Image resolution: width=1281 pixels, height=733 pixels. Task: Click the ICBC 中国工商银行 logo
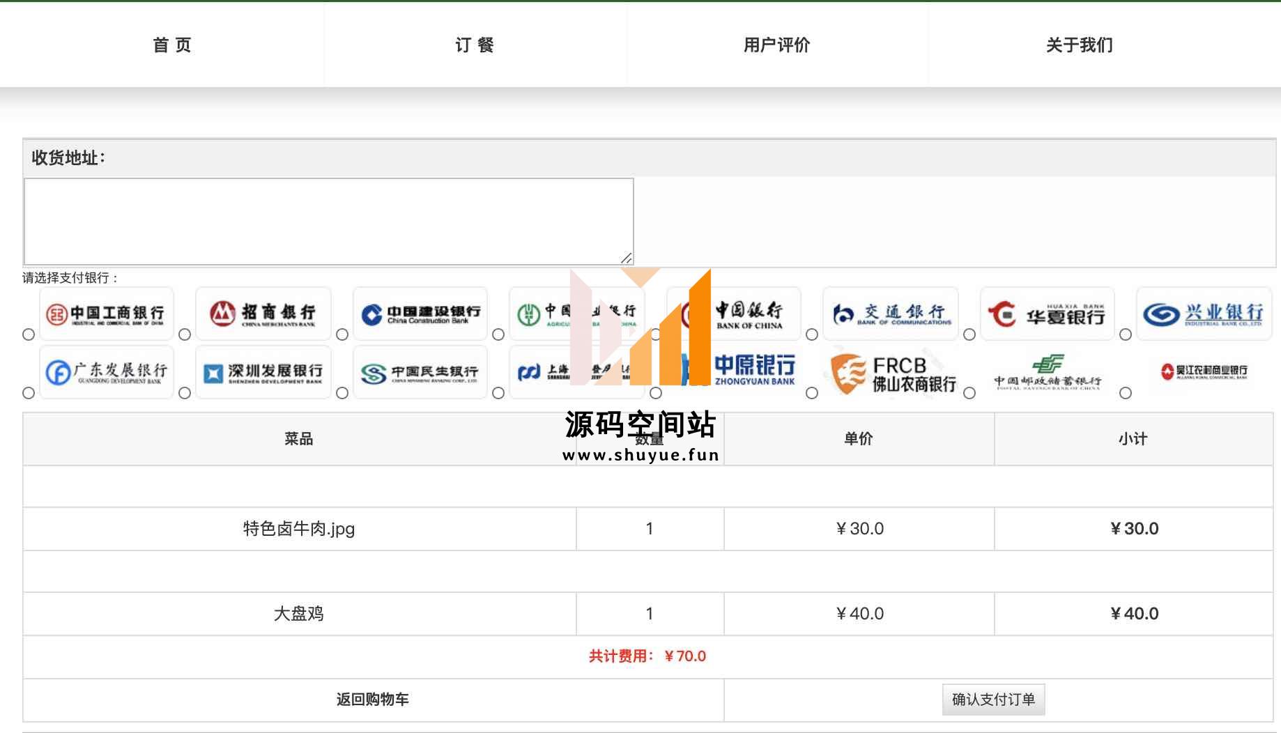(107, 314)
